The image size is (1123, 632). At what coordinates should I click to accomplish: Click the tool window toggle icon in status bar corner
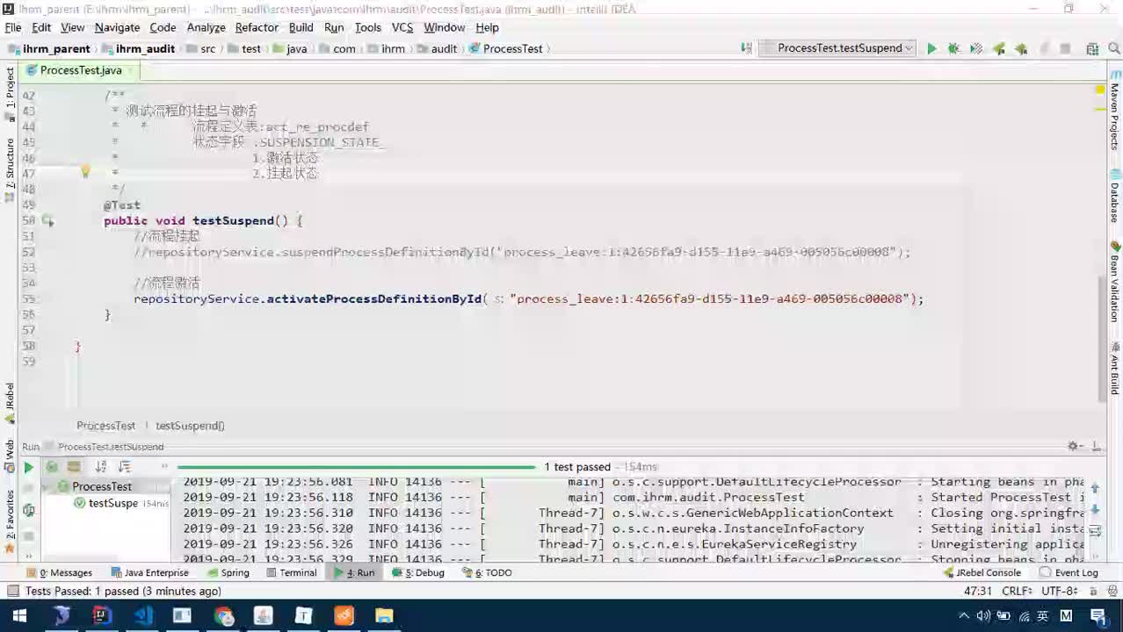pyautogui.click(x=11, y=592)
